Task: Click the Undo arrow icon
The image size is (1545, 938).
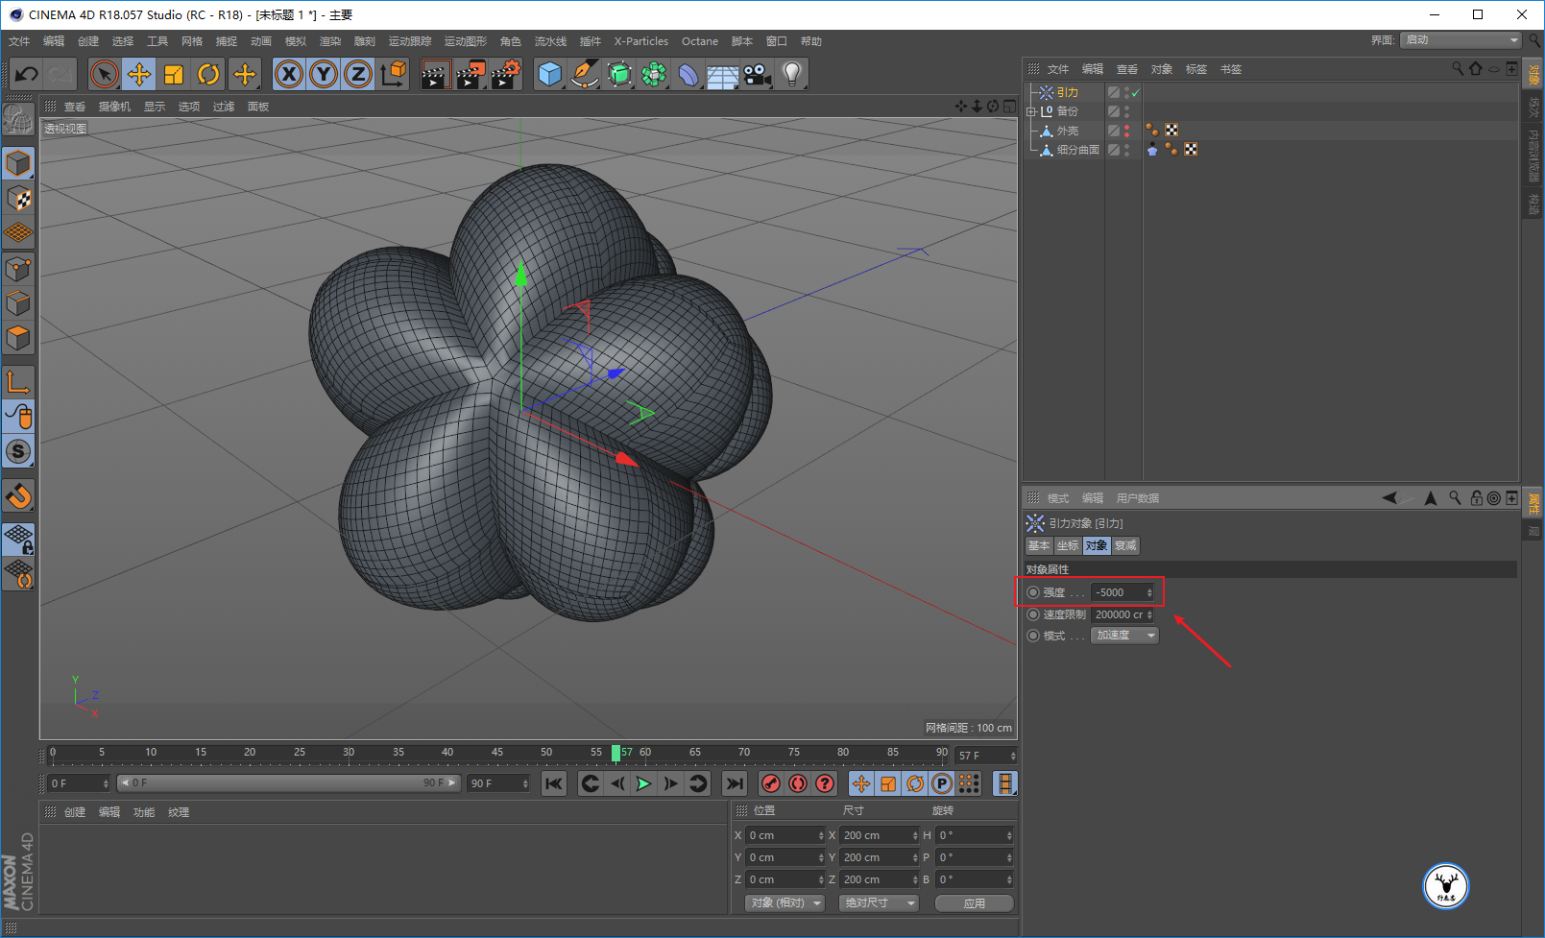Action: [27, 74]
